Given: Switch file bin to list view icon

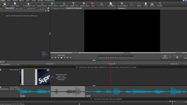Looking at the screenshot, I should coord(48,11).
